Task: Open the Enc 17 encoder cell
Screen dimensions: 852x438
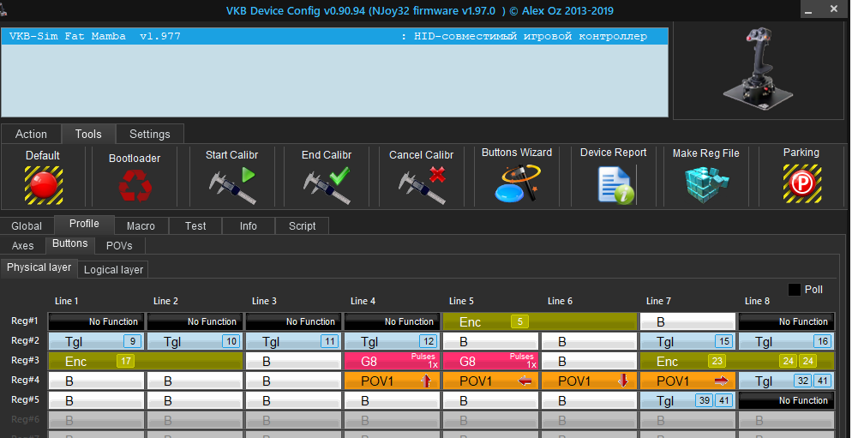Action: (146, 361)
